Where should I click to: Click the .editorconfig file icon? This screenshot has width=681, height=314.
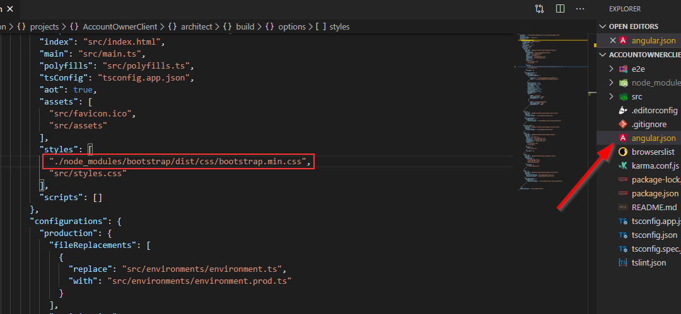(622, 110)
